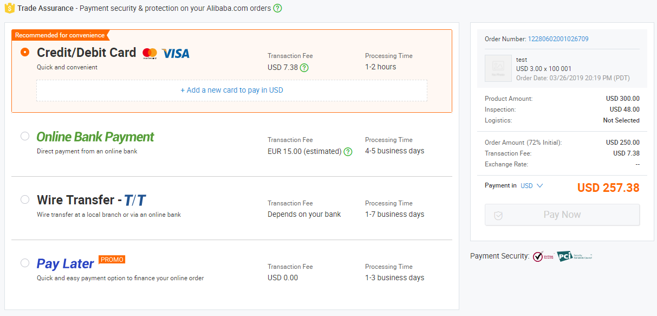Click the Verisign Secured badge
This screenshot has height=316, width=657.
tap(543, 256)
